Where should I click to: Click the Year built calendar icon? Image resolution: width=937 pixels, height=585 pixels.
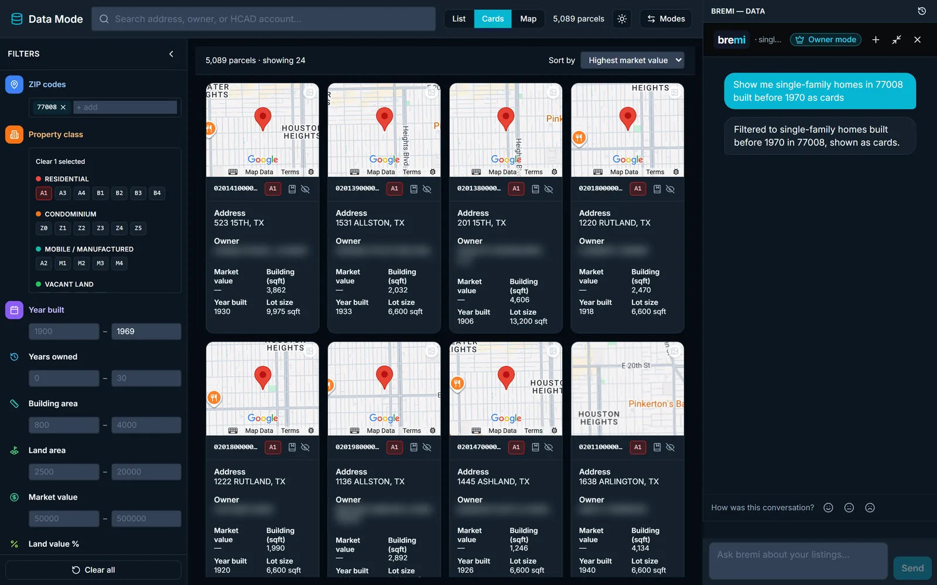[14, 310]
